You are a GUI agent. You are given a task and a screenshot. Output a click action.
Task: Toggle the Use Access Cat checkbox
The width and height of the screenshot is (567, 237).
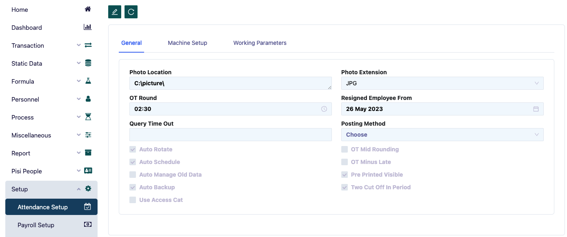point(133,200)
